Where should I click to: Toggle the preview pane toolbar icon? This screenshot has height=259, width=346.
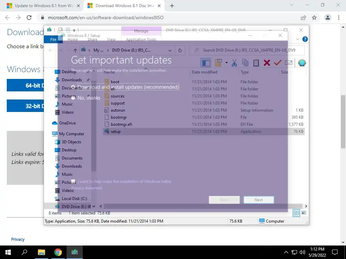pyautogui.click(x=206, y=63)
